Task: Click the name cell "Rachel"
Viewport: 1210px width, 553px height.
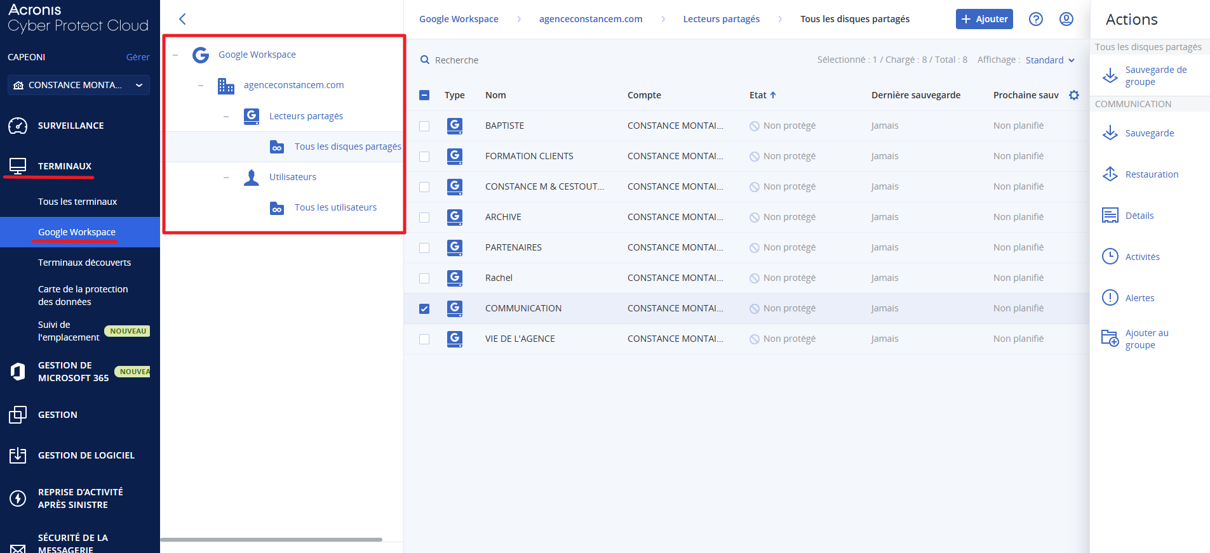Action: 499,278
